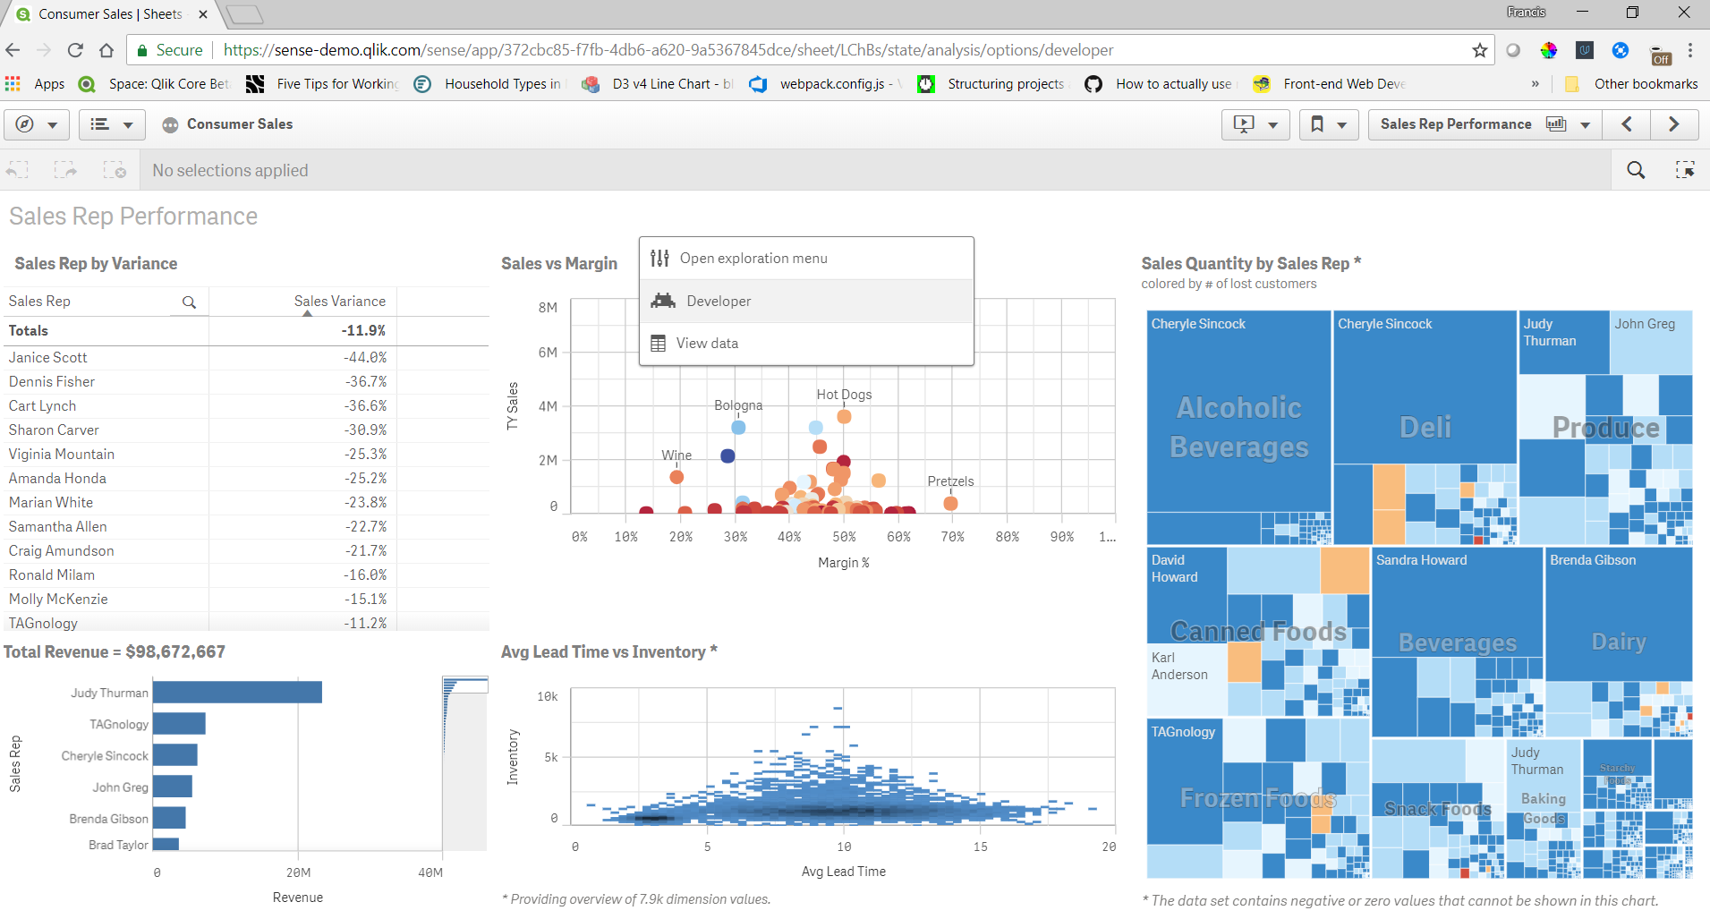Open the navigation compass menu
Image resolution: width=1710 pixels, height=919 pixels.
[25, 124]
